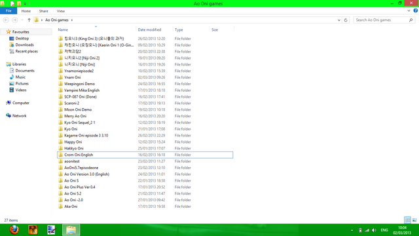Switch to large icons view layout

click(414, 220)
